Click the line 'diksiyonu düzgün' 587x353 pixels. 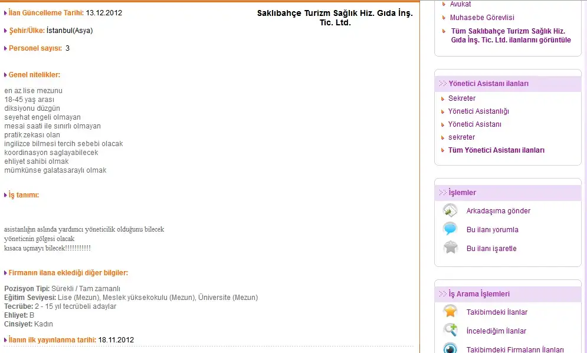click(32, 108)
